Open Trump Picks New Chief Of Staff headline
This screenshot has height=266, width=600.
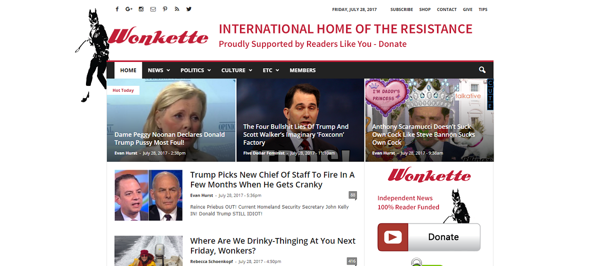272,180
